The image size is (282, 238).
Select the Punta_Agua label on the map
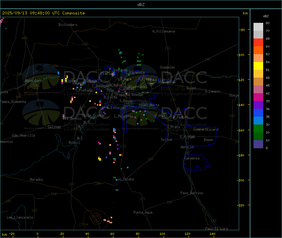click(143, 212)
